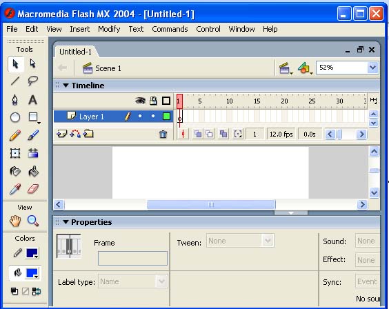Select the Eraser tool
The width and height of the screenshot is (389, 309).
[x=33, y=189]
